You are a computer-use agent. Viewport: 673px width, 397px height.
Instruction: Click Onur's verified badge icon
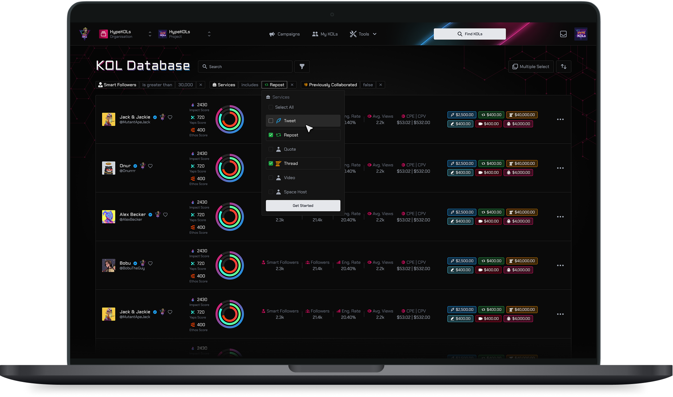135,166
